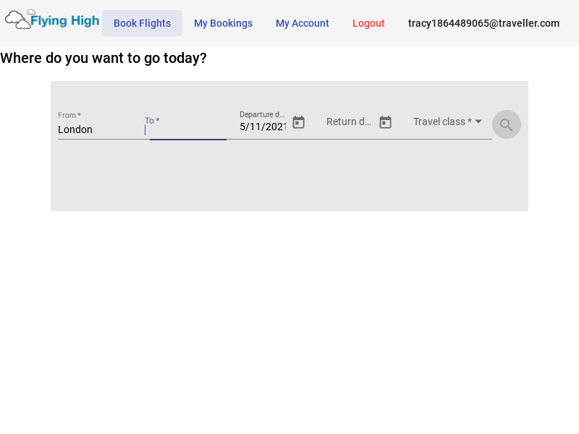Go to My Bookings
579x434 pixels.
(x=223, y=23)
